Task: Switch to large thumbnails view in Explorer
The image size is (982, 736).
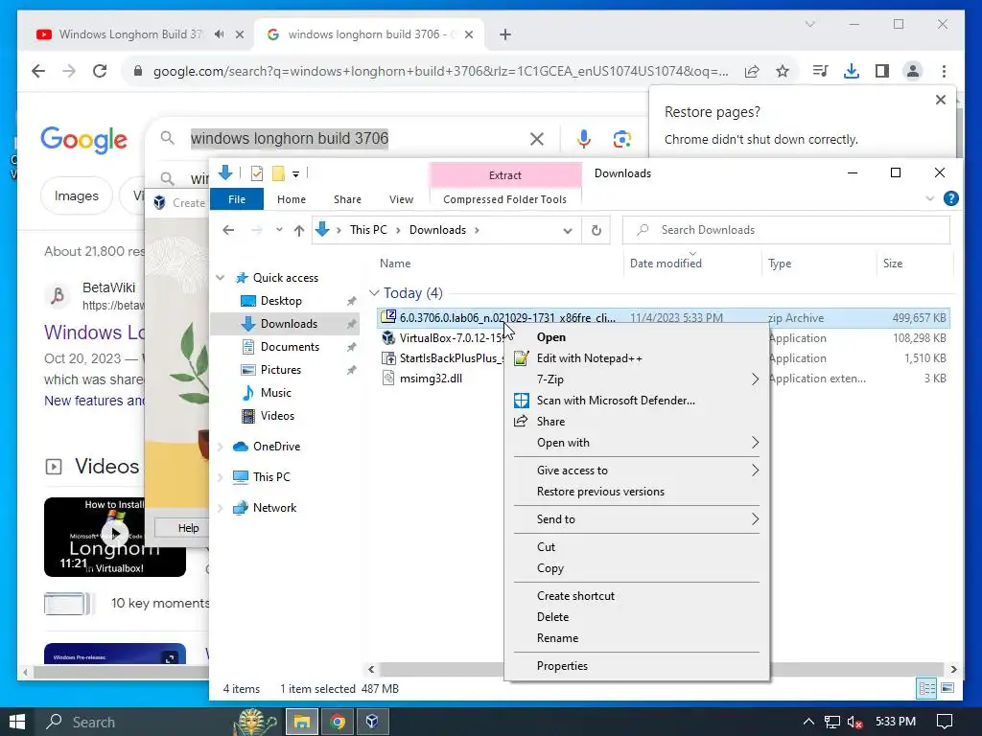Action: pos(947,688)
